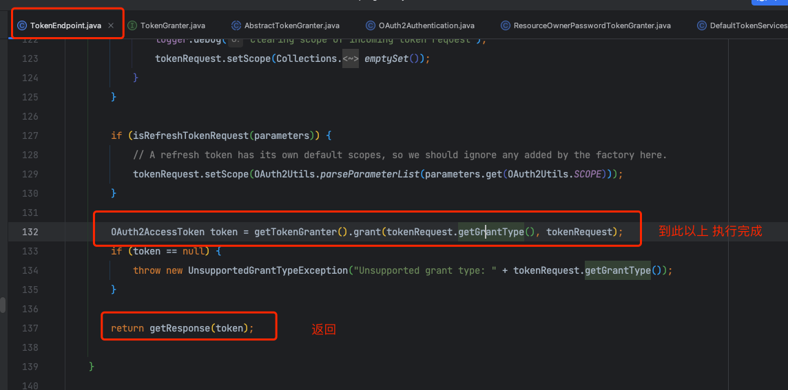Click line number 137 in the gutter
Viewport: 788px width, 390px height.
[x=30, y=328]
